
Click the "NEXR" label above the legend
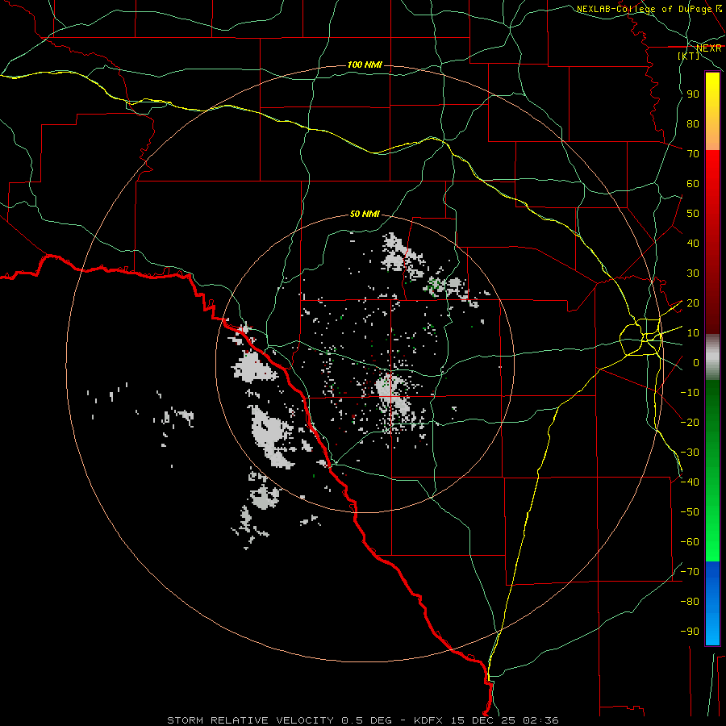(709, 48)
